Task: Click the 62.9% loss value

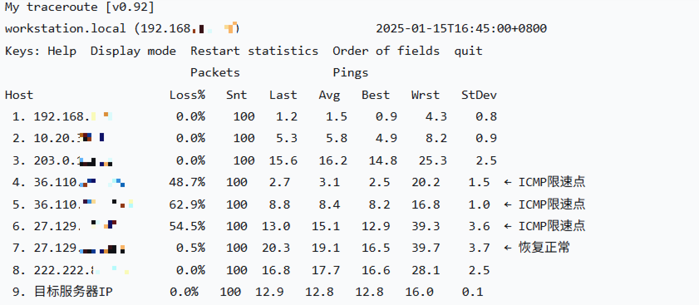Action: coord(187,204)
